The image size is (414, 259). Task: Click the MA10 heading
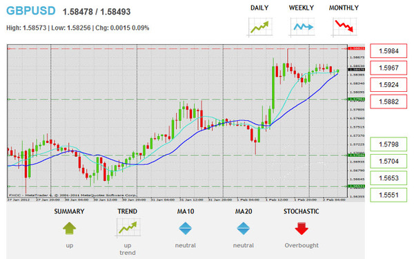tap(186, 211)
